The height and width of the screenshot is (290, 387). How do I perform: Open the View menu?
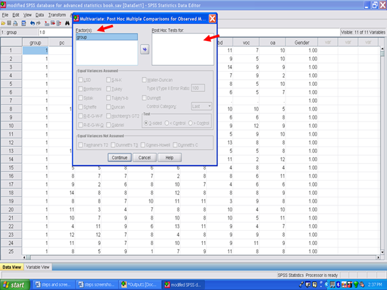[x=28, y=15]
